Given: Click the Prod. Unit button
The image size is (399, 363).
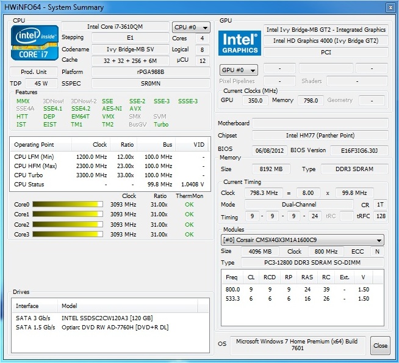Looking at the screenshot, I should [x=34, y=72].
